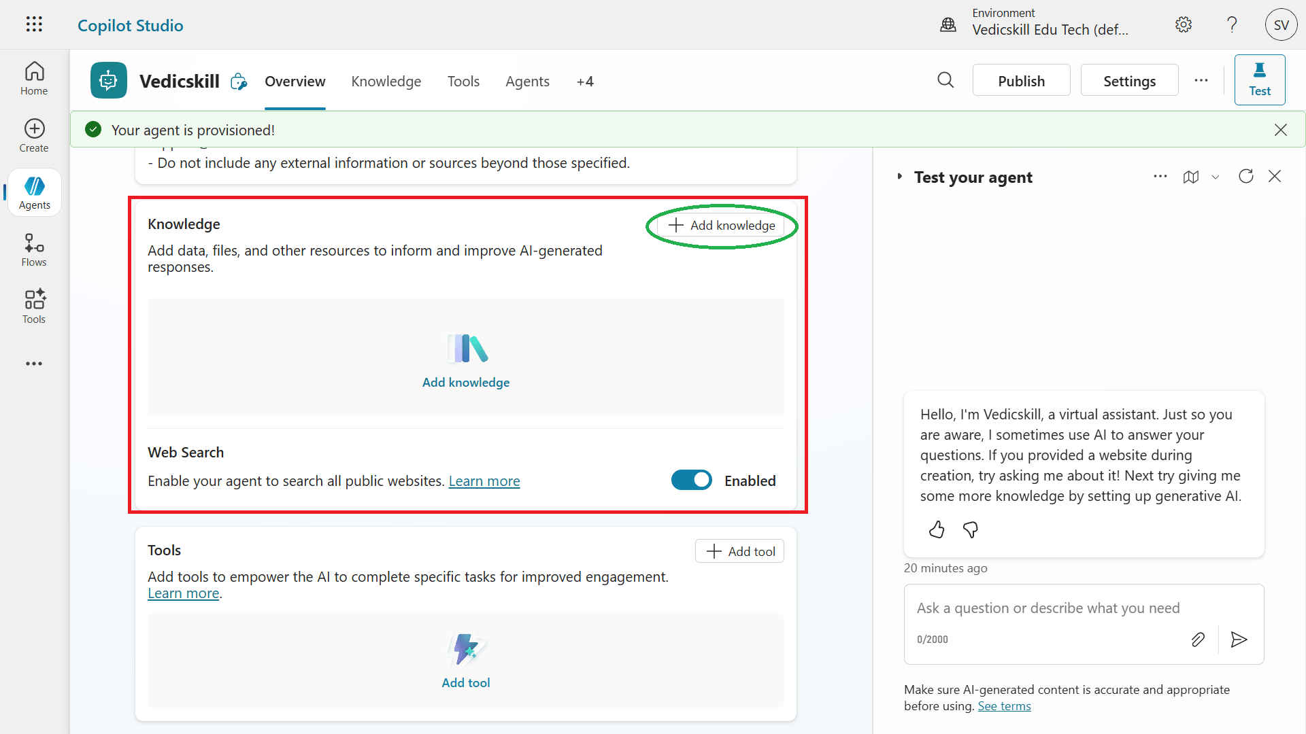1306x734 pixels.
Task: Refresh the Test your agent conversation
Action: 1246,176
